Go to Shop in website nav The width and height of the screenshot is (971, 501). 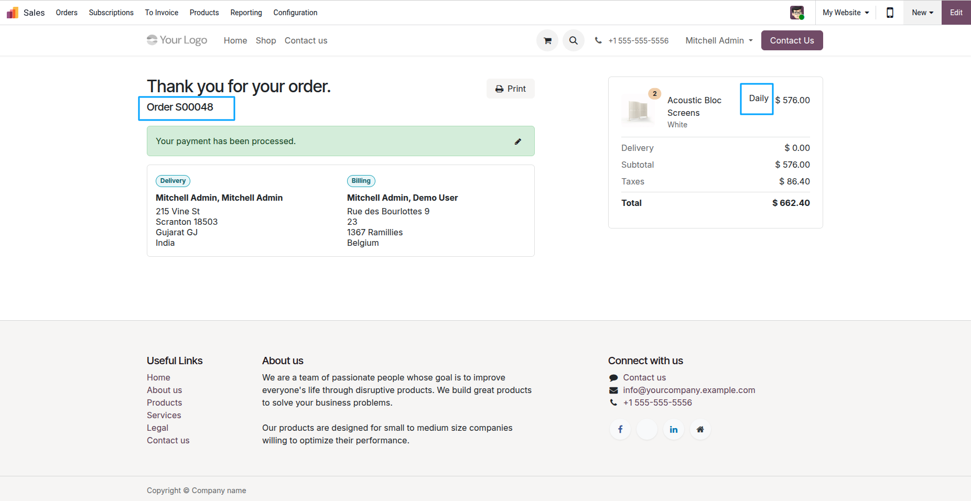click(x=266, y=40)
